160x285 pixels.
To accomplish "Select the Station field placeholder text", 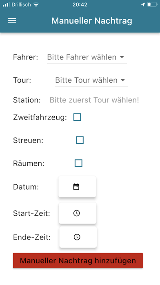I will [x=94, y=100].
